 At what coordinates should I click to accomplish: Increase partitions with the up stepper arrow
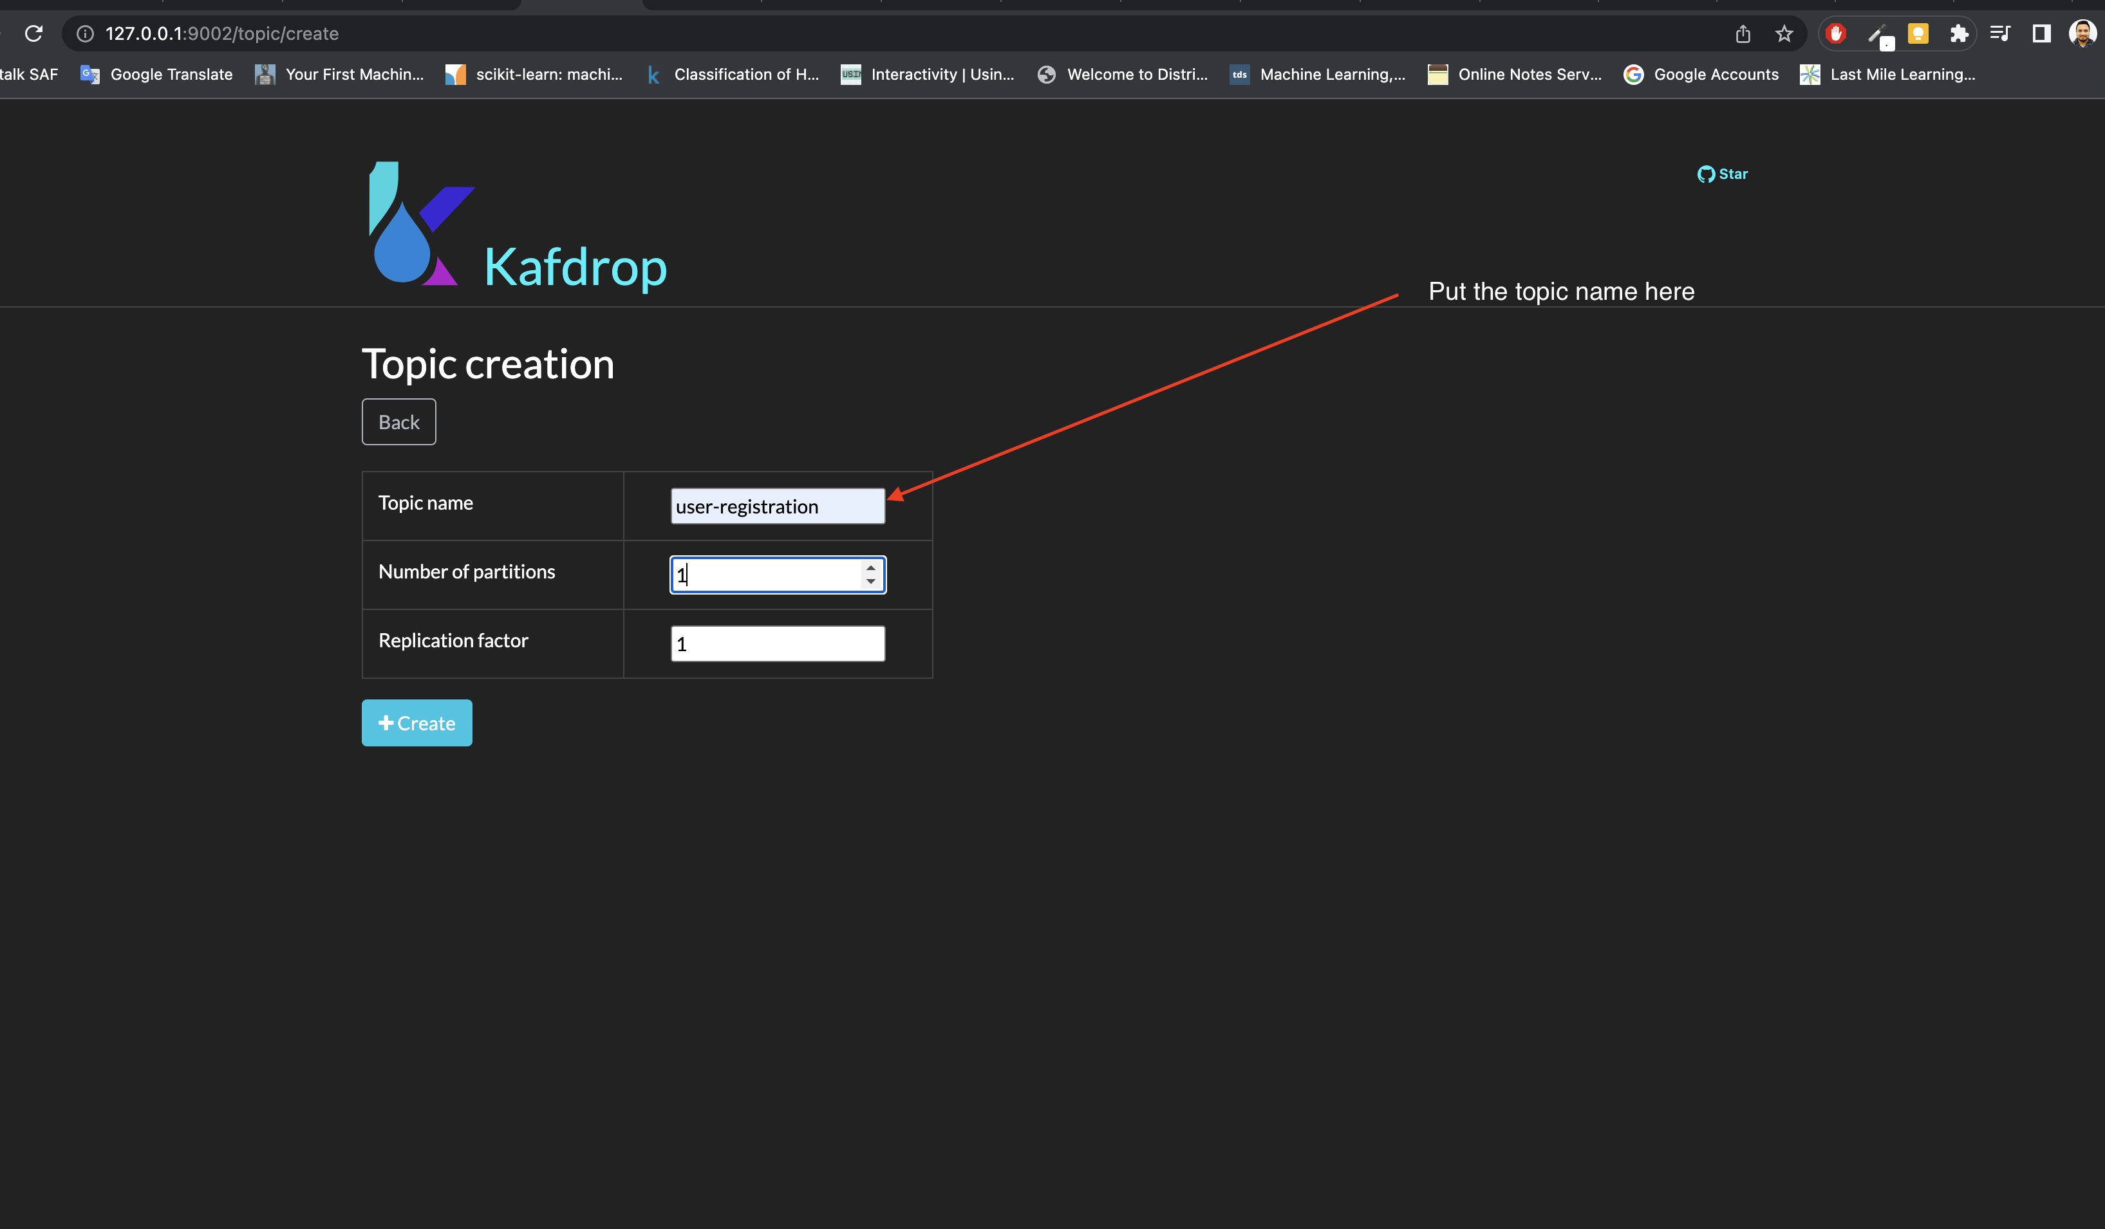pyautogui.click(x=870, y=568)
